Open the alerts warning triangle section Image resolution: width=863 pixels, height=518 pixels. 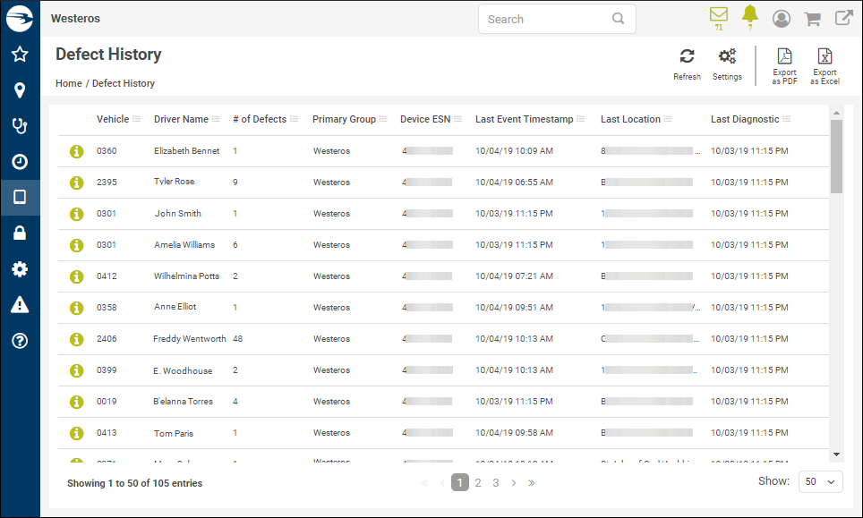(20, 305)
